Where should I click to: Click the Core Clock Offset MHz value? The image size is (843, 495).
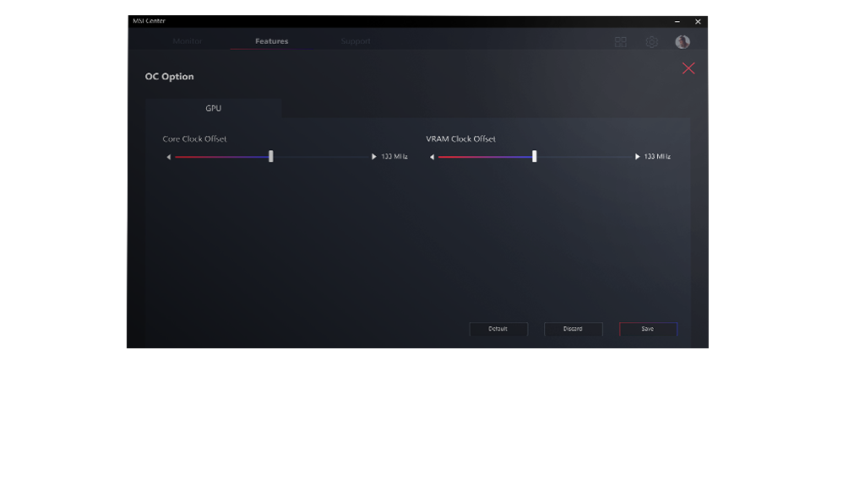coord(394,157)
